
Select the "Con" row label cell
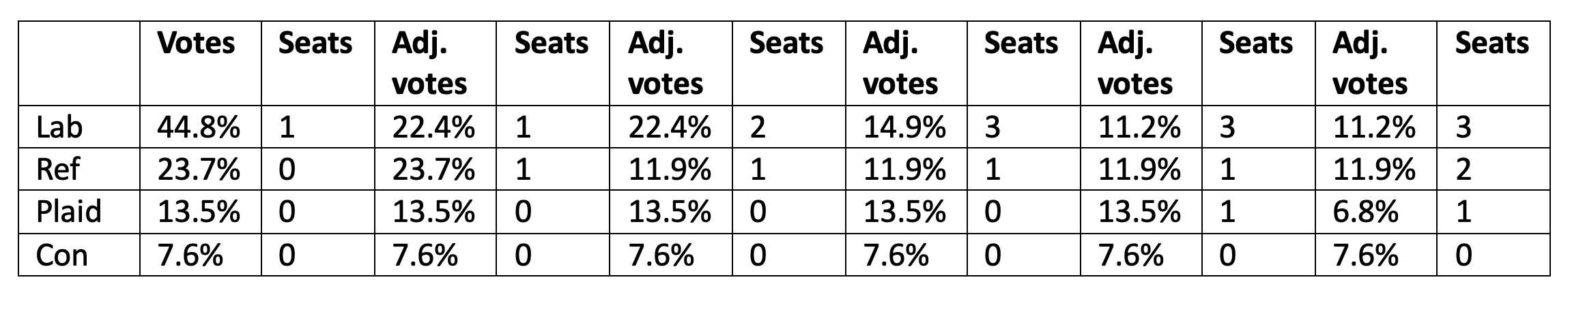[61, 255]
